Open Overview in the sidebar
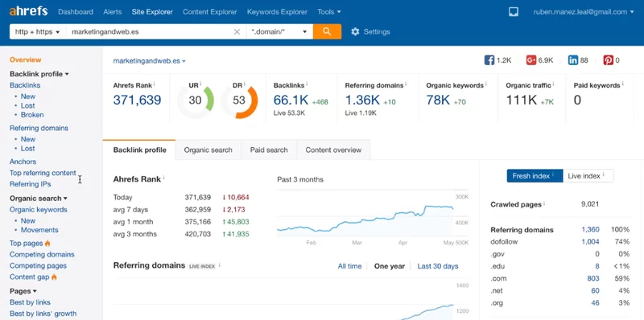The height and width of the screenshot is (320, 644). click(x=26, y=59)
